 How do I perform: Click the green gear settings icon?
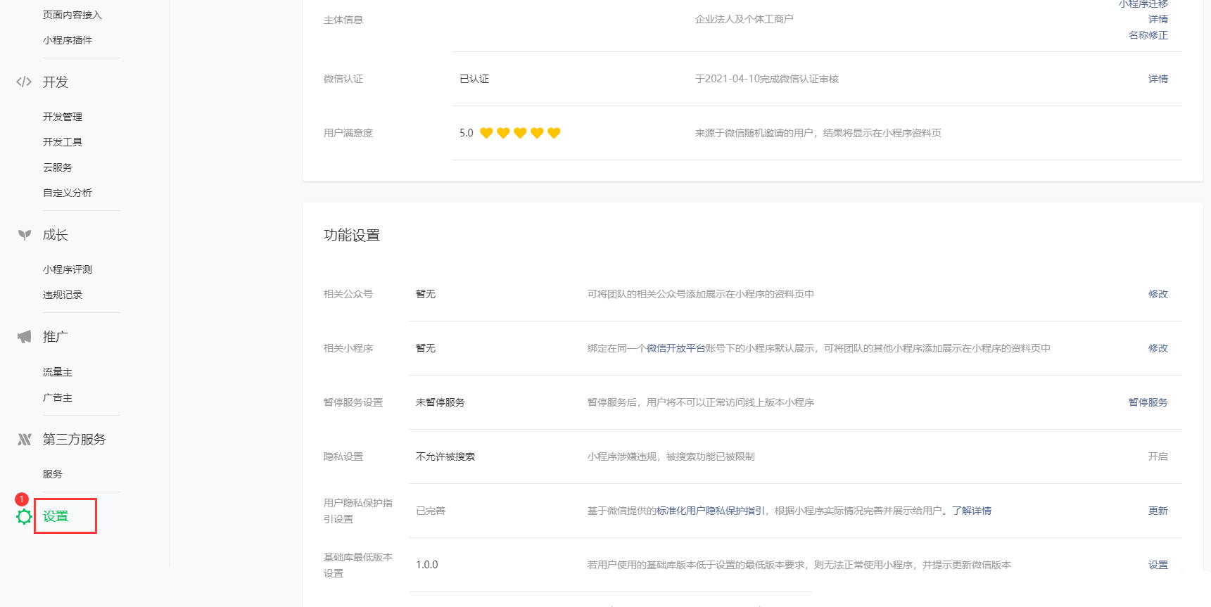tap(24, 517)
